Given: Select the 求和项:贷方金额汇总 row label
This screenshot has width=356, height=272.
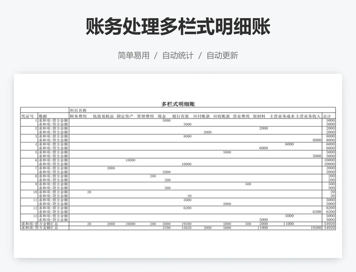Looking at the screenshot, I should point(40,228).
